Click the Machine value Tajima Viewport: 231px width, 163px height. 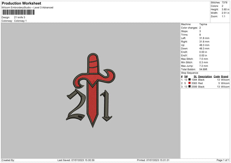[203, 24]
